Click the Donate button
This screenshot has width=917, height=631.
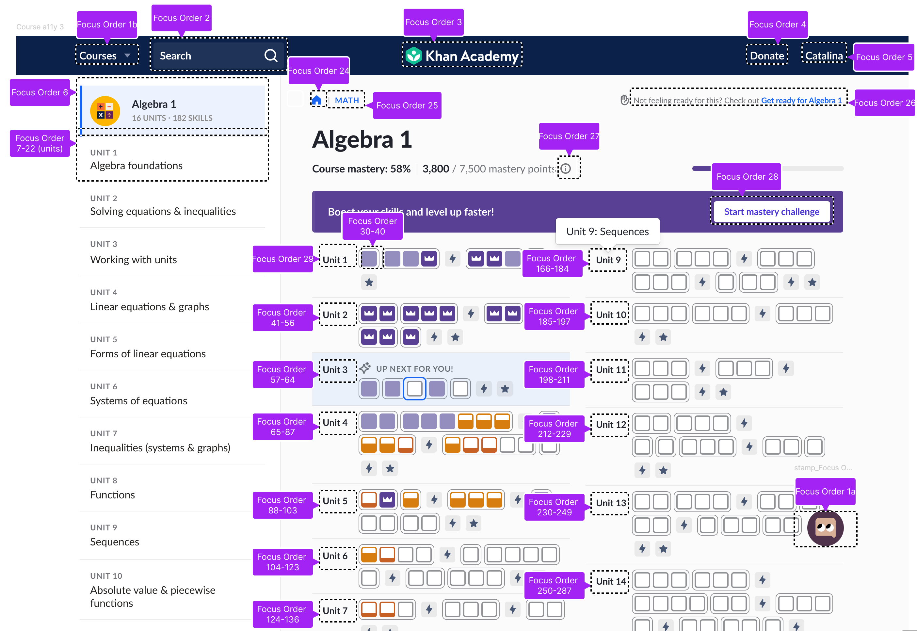pyautogui.click(x=767, y=56)
